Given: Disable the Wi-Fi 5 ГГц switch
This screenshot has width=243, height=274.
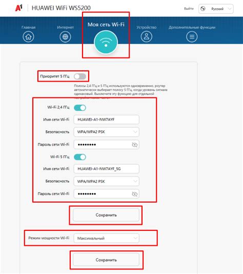Looking at the screenshot, I should (x=80, y=157).
